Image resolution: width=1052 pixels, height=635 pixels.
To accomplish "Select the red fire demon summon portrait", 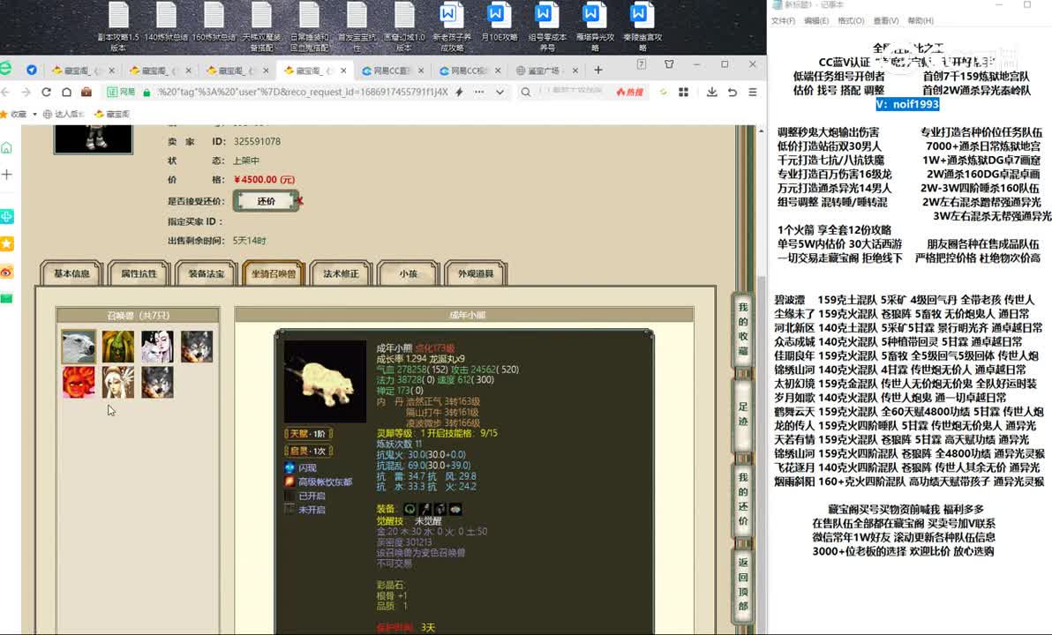I will [x=79, y=382].
